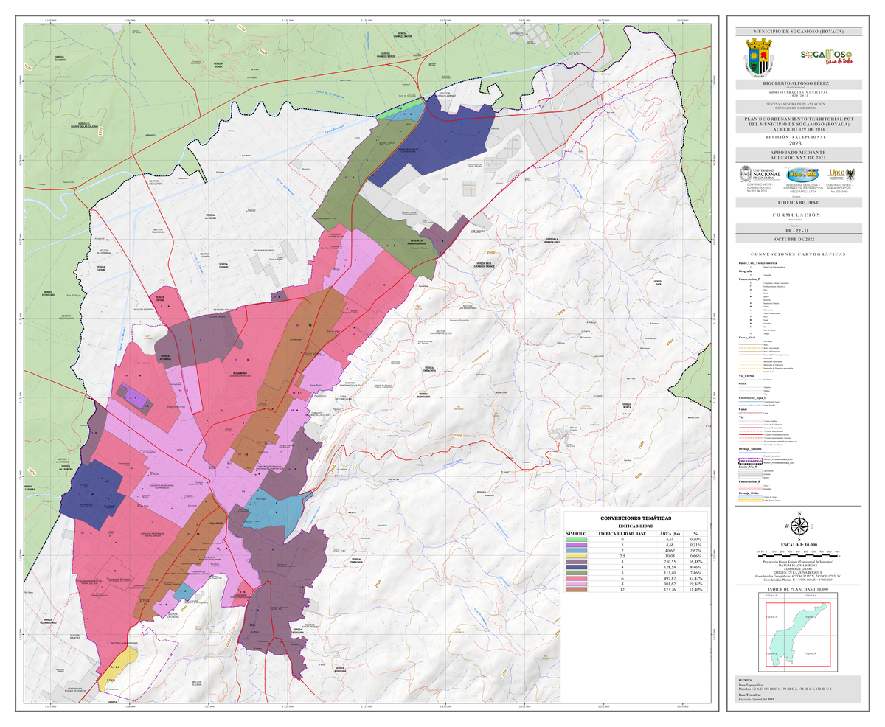The width and height of the screenshot is (885, 727).
Task: Click the black-and-white scale bar
Action: pyautogui.click(x=795, y=550)
